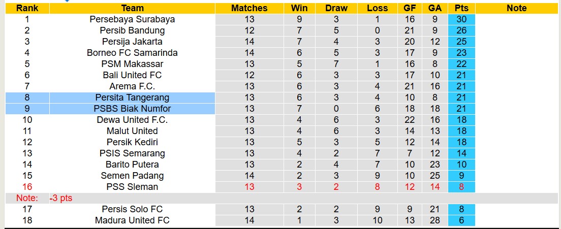The width and height of the screenshot is (561, 229).
Task: Click the Rank column header
Action: [x=27, y=8]
